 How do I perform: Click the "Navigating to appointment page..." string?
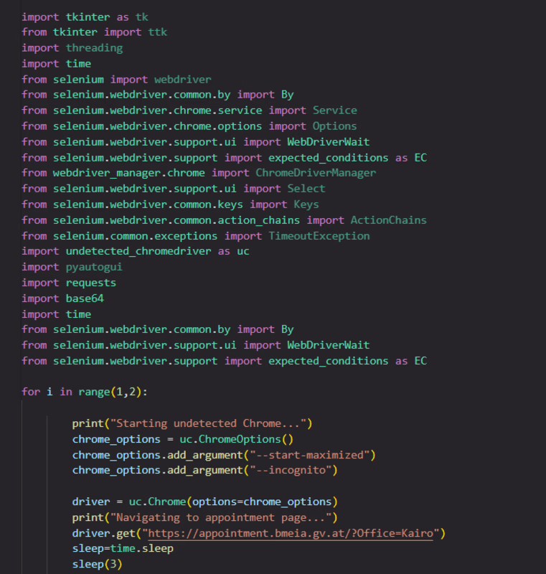pyautogui.click(x=221, y=517)
